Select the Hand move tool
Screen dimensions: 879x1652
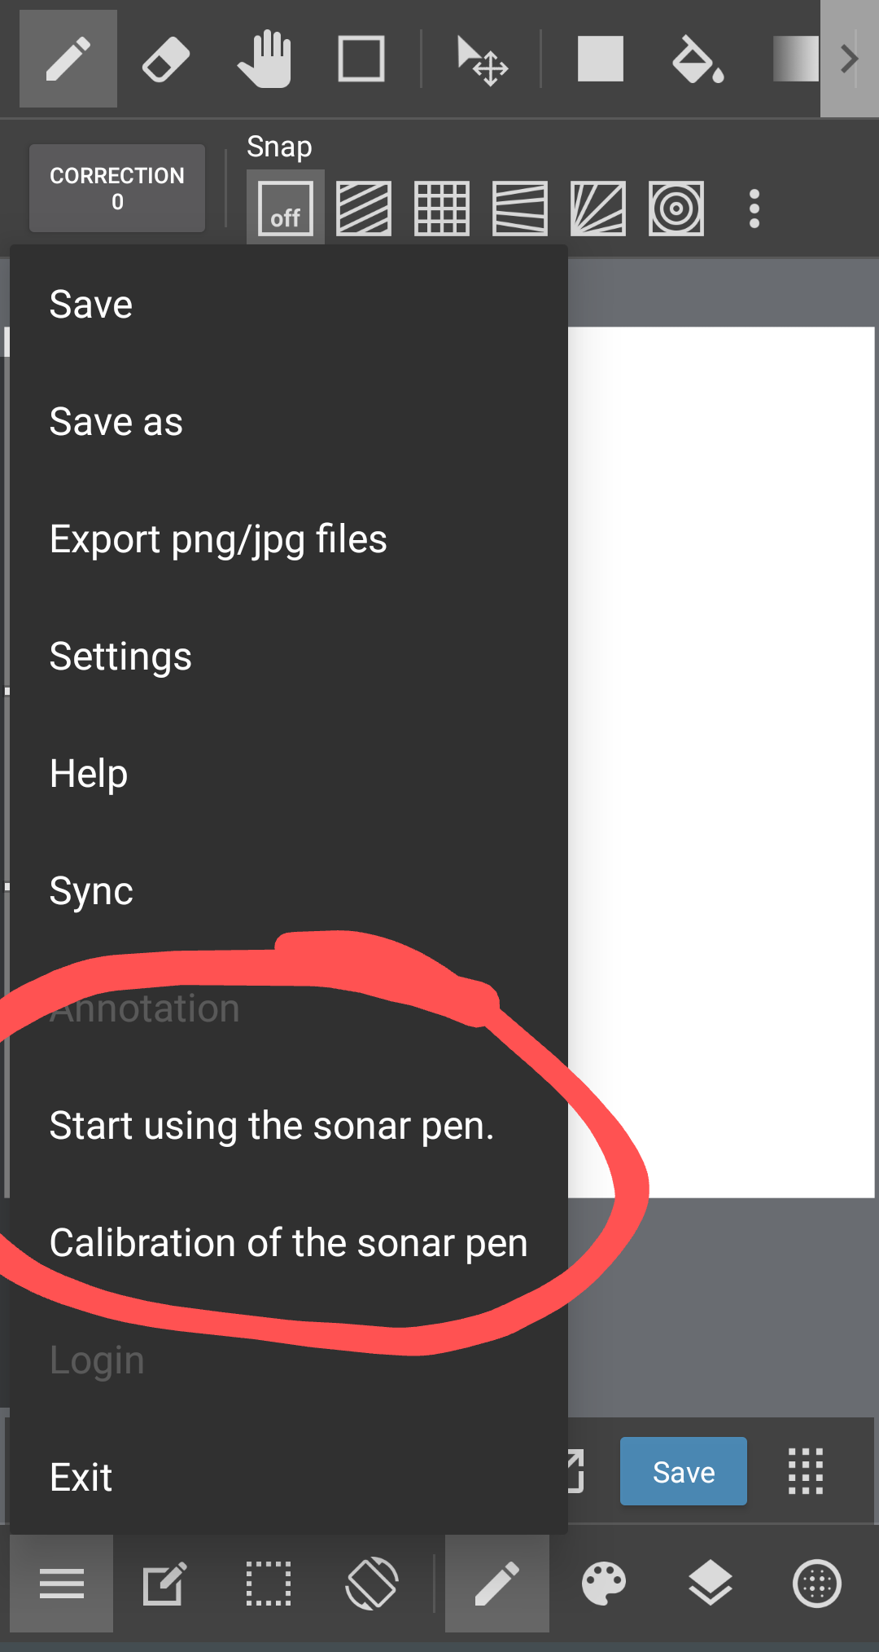[265, 59]
